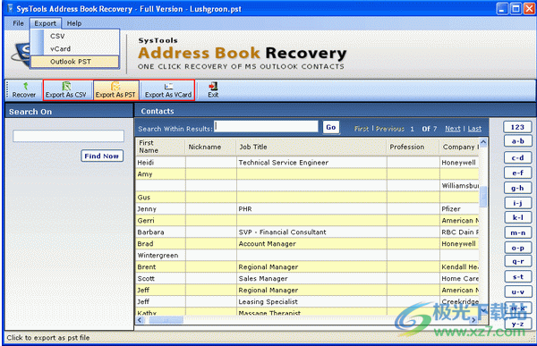Click Account Manager job title cell

point(311,244)
